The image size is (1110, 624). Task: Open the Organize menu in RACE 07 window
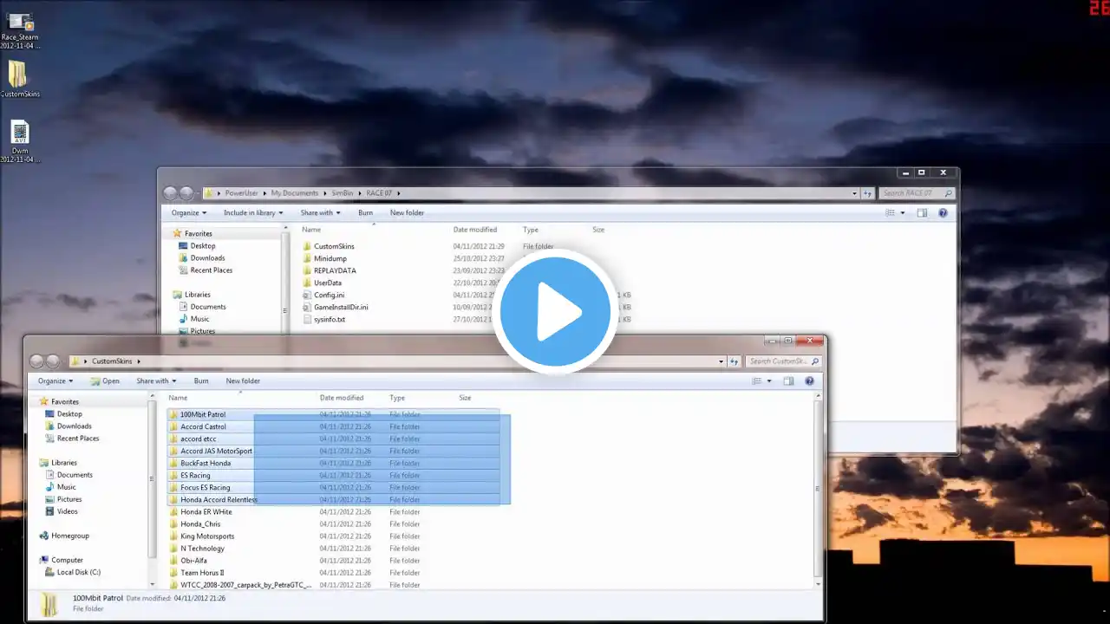(x=188, y=212)
